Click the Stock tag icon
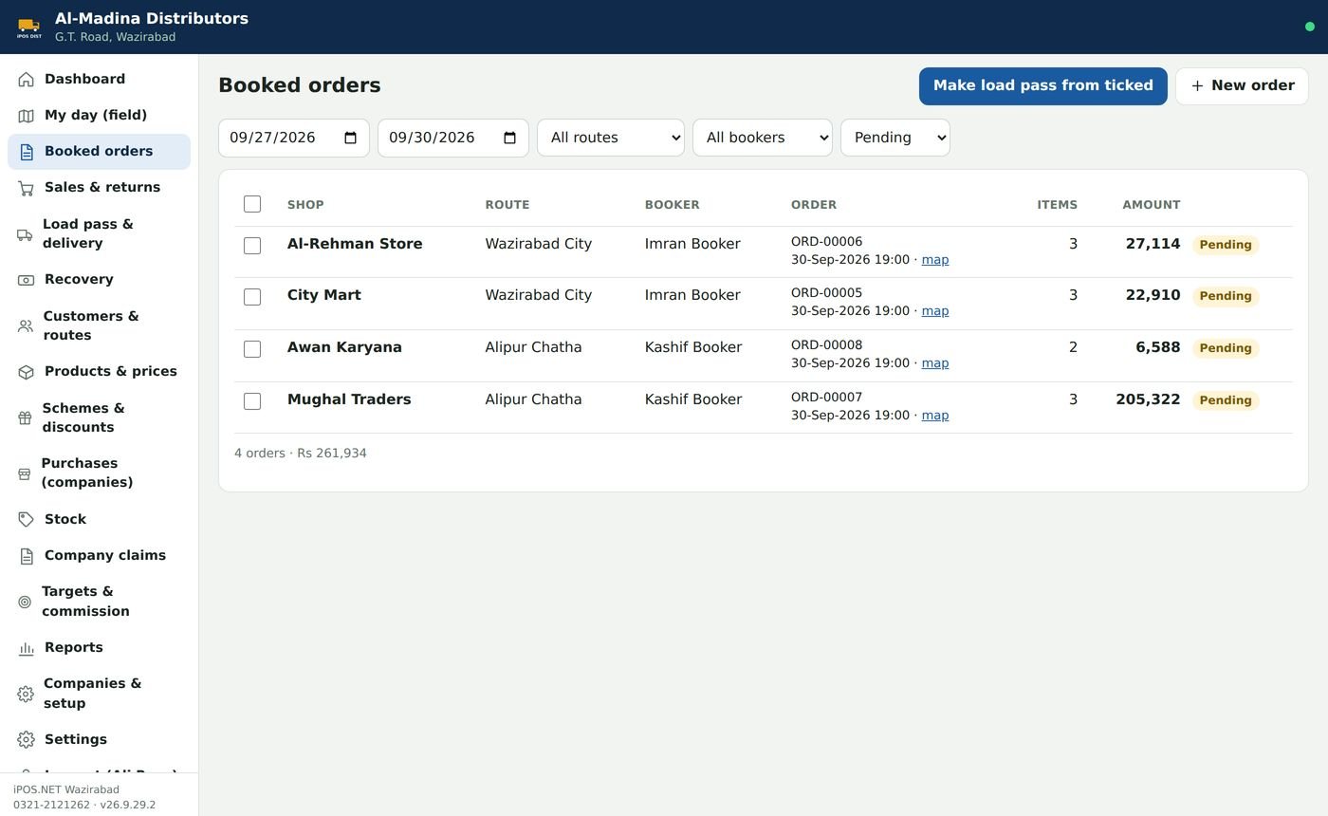 coord(26,519)
